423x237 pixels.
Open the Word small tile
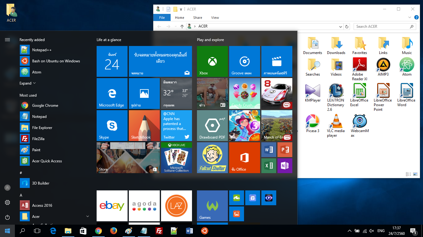(269, 150)
